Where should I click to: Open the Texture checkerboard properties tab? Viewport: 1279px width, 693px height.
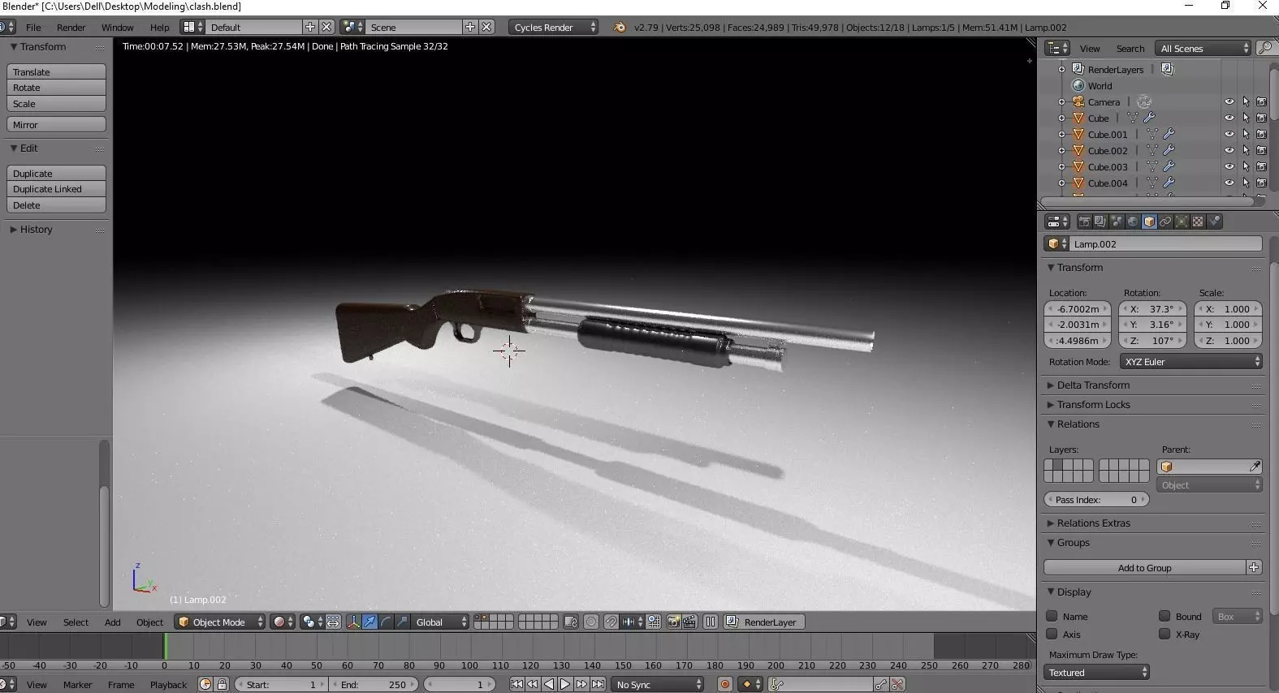pos(1198,222)
